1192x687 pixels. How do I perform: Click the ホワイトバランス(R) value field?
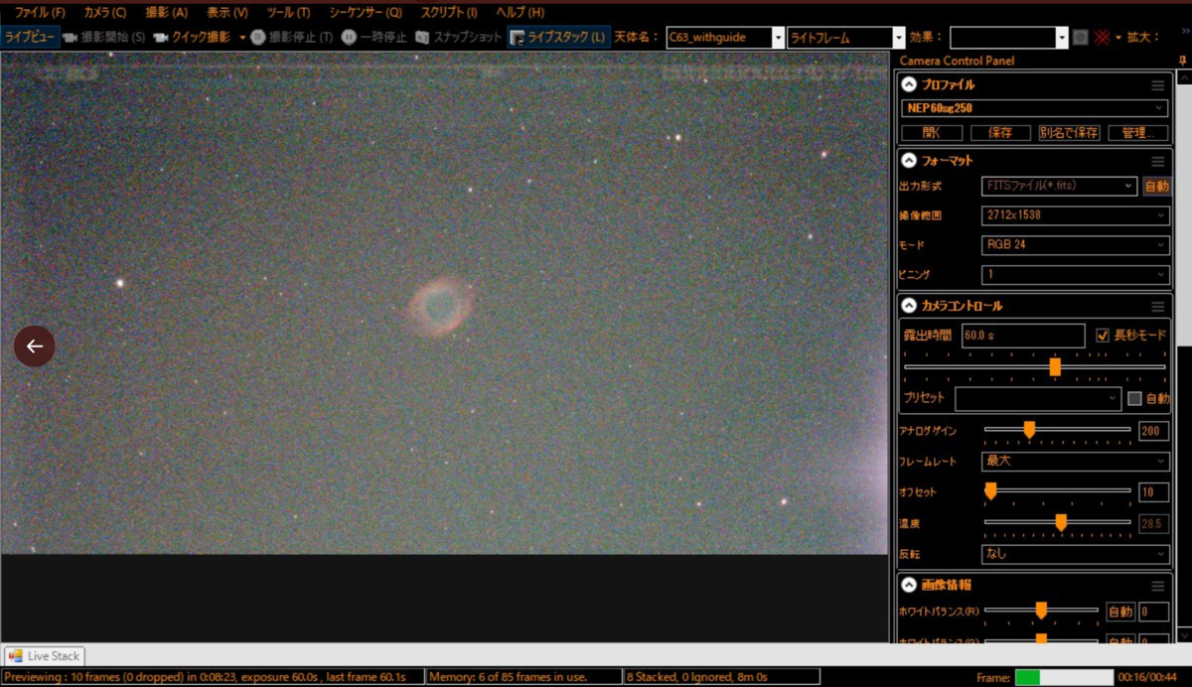[1153, 613]
